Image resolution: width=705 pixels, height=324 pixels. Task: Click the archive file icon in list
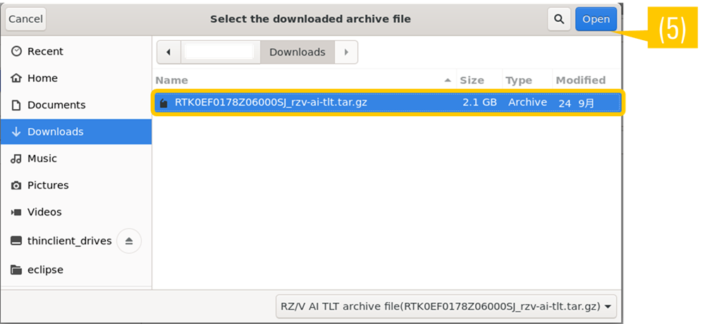164,103
